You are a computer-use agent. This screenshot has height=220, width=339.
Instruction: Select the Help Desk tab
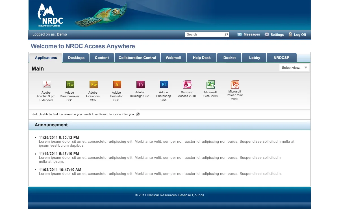tap(202, 58)
